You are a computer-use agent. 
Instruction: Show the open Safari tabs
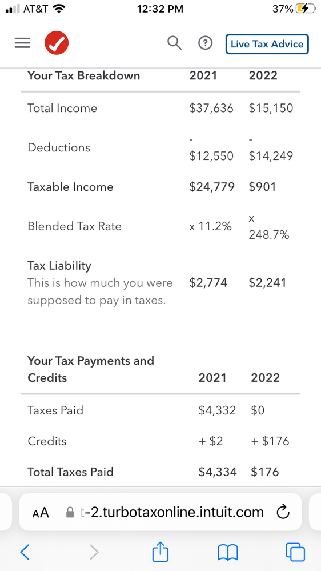pos(295,552)
